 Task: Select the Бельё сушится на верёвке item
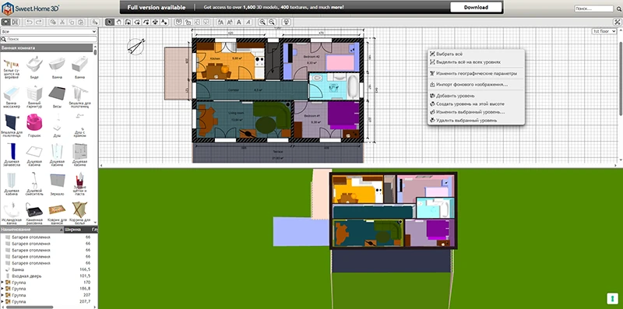tap(11, 68)
